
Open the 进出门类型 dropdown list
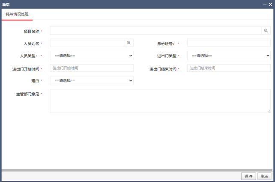229,56
